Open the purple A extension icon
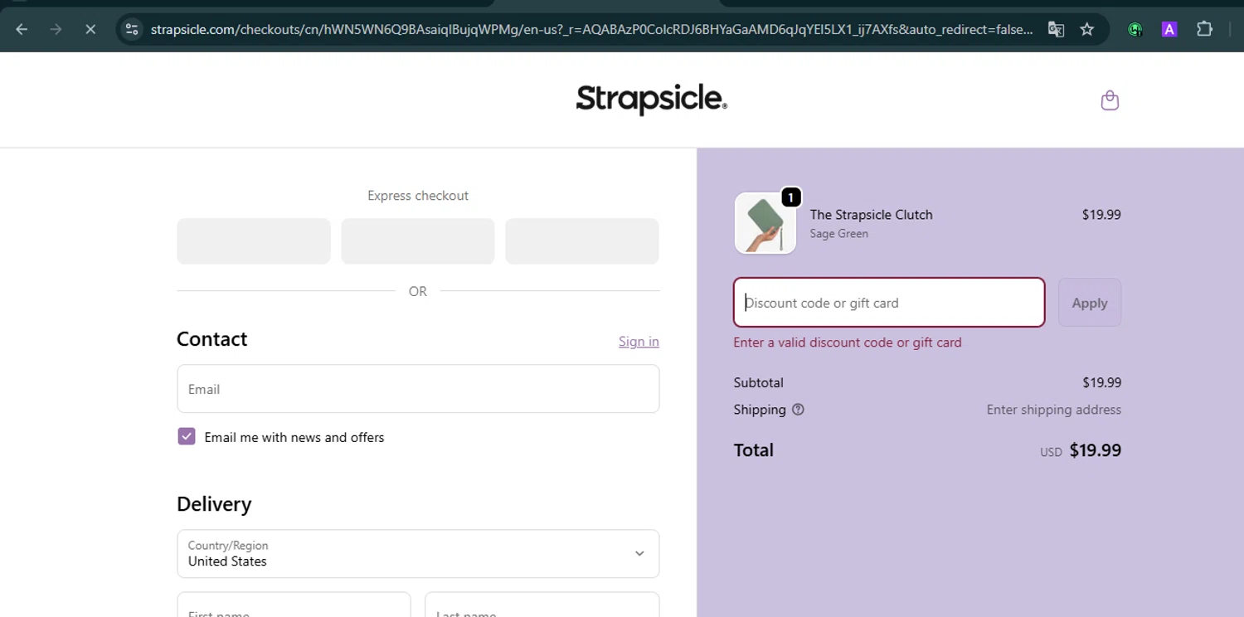 (x=1169, y=29)
